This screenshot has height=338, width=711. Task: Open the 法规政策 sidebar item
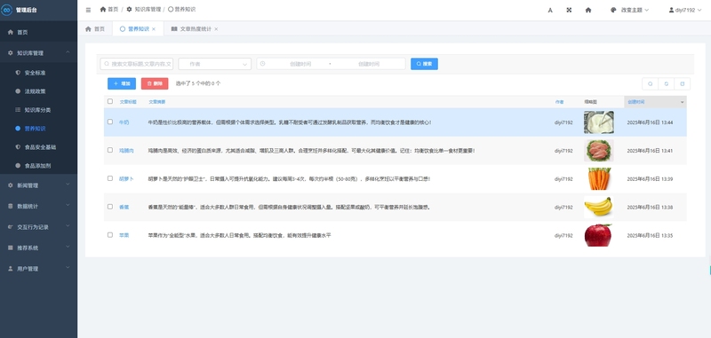coord(38,91)
